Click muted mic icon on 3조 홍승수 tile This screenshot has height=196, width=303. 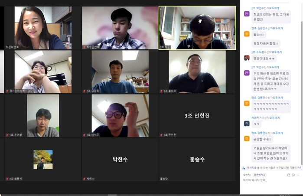pos(161,91)
